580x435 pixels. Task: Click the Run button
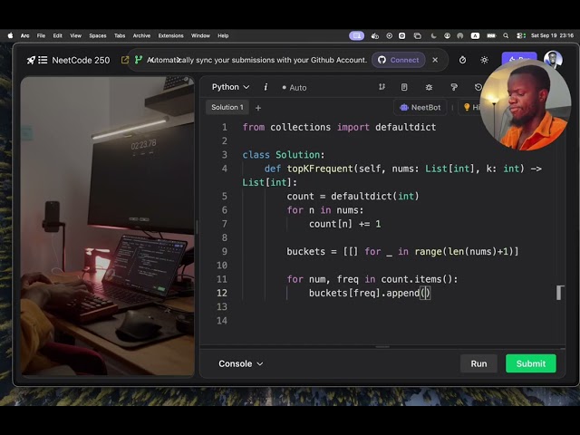478,364
